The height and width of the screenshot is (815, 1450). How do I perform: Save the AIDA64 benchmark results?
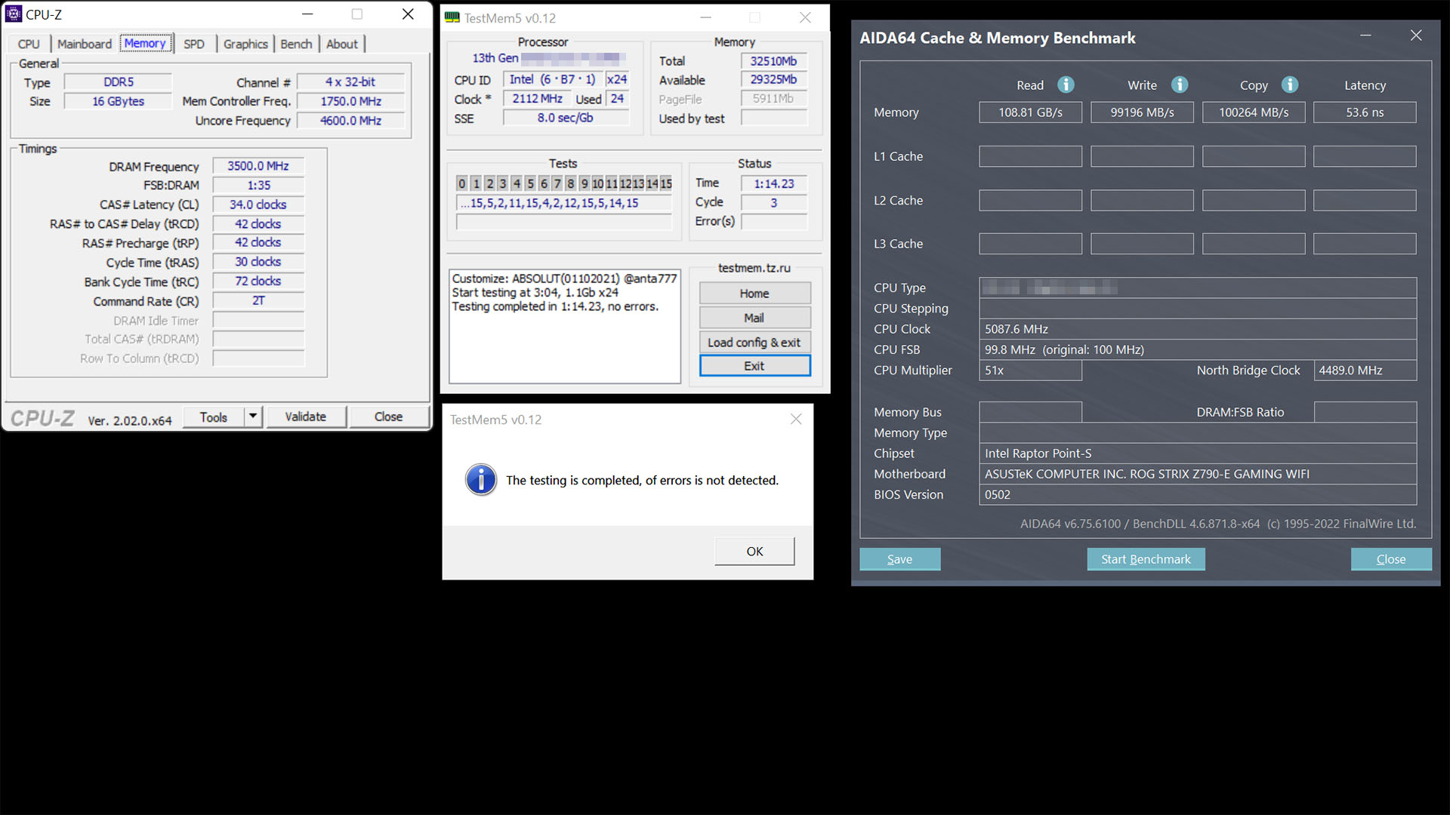point(899,559)
